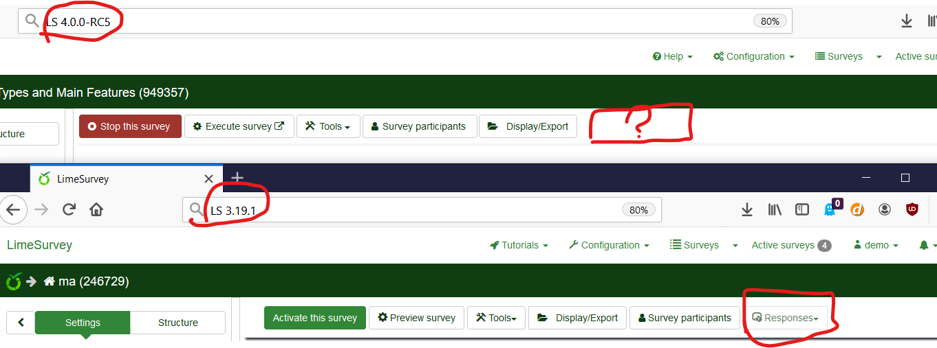937x348 pixels.
Task: Click survey name ma (246729)
Action: [94, 281]
